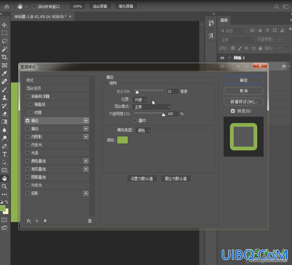Click plus button beside 投影
The width and height of the screenshot is (292, 265).
86,193
